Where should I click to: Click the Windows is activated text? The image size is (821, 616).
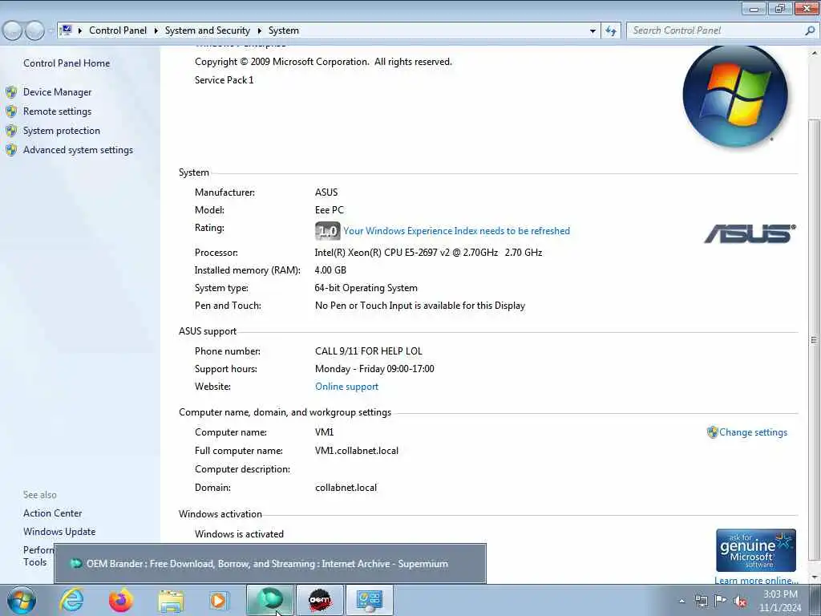point(239,533)
